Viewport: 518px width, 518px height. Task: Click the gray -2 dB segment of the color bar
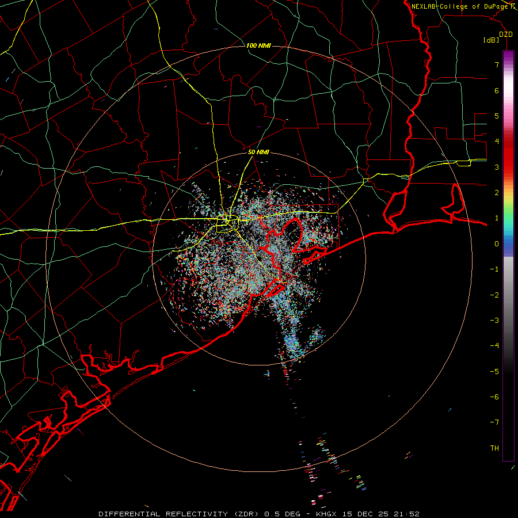(x=508, y=295)
